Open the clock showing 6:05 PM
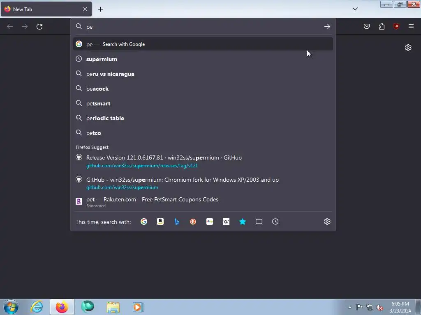The width and height of the screenshot is (421, 315). pos(400,307)
